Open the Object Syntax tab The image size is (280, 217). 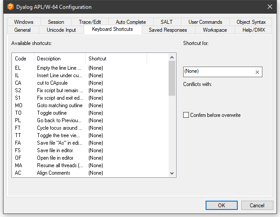tap(251, 22)
